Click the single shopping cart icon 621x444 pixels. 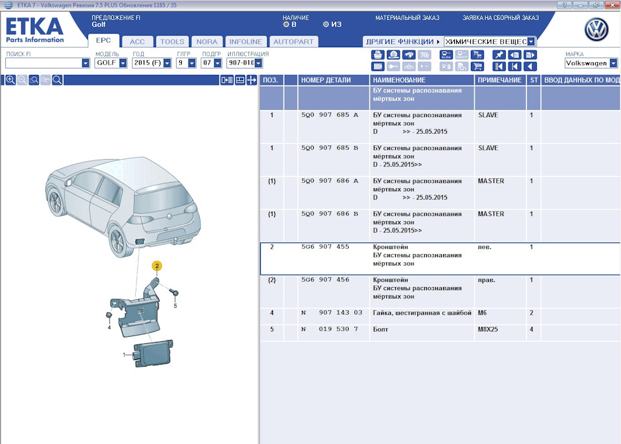pos(477,67)
